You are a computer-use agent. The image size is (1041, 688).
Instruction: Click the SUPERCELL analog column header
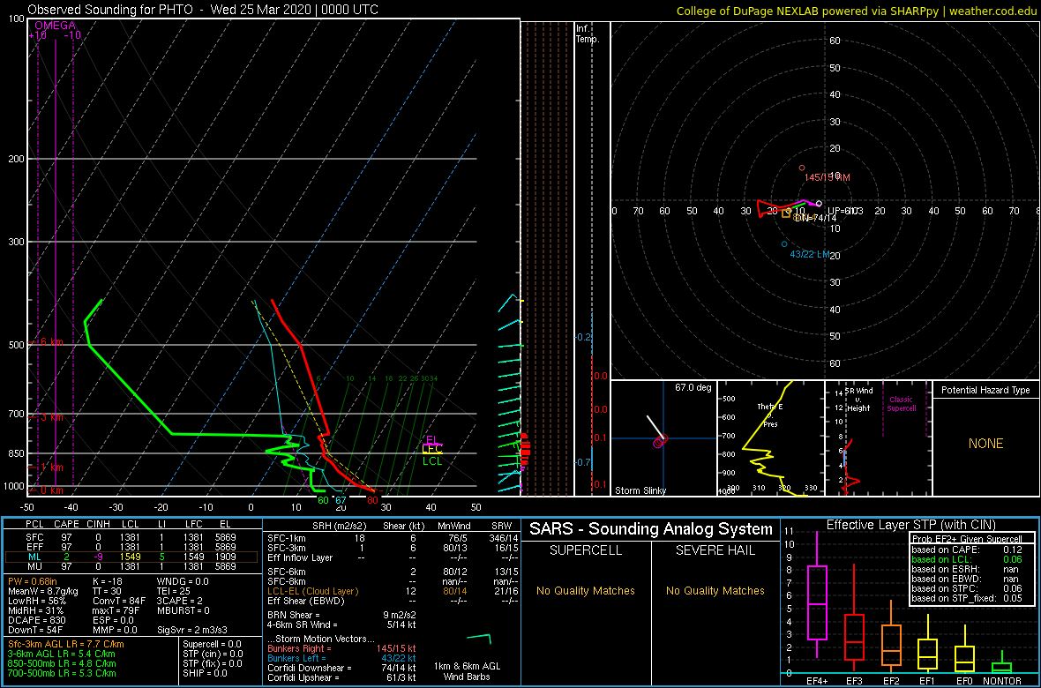pos(585,551)
